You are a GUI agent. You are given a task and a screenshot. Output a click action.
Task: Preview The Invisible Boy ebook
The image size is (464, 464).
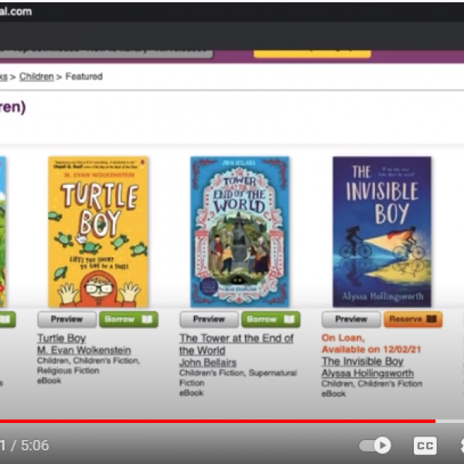[x=351, y=319]
